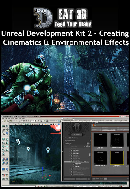Screen dimensions: 130x189
Task: Click the Save icon in the toolbar
Action: coord(9,121)
